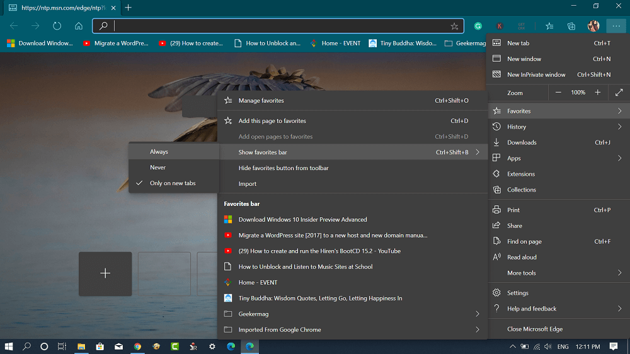Choose Import in favorites menu
The image size is (630, 354).
pyautogui.click(x=353, y=184)
